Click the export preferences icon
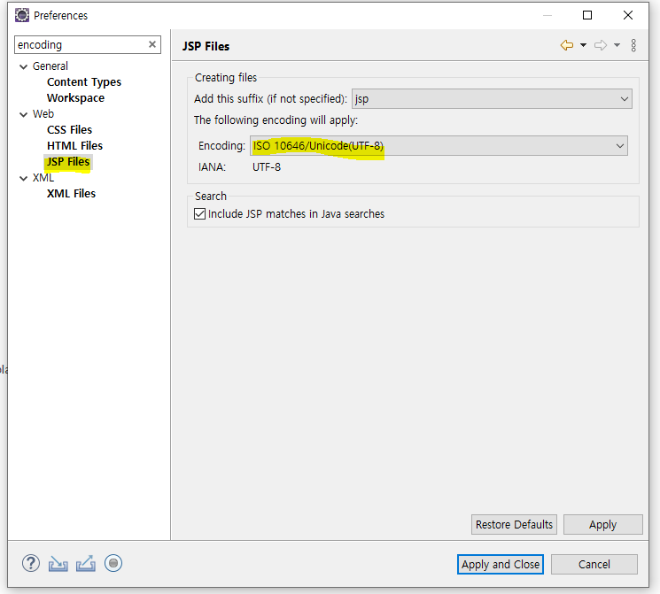660x594 pixels. tap(86, 564)
